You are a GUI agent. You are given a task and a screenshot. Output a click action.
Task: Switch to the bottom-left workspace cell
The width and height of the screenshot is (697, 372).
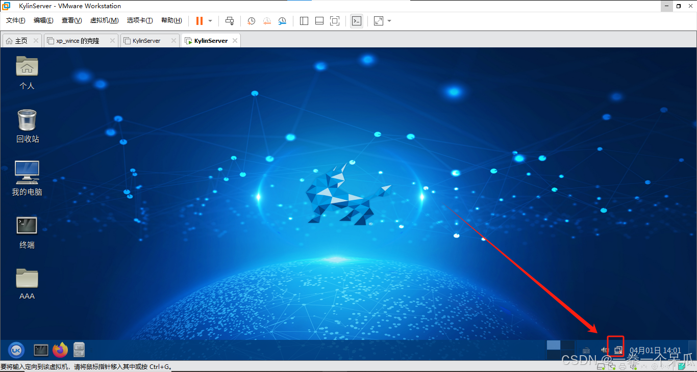[554, 355]
